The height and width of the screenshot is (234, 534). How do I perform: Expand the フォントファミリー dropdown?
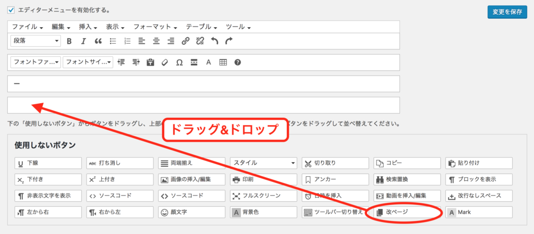pyautogui.click(x=35, y=63)
